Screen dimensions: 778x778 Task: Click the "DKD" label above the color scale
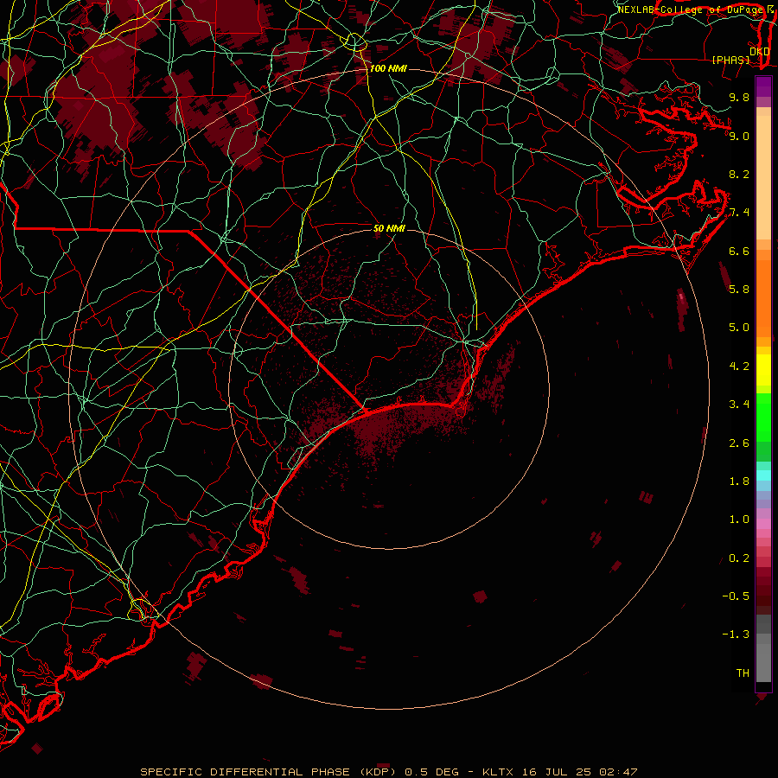click(759, 51)
